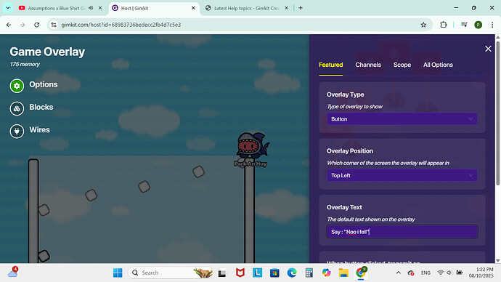Screen dimensions: 501x282
Task: Click the Blocks label in sidebar
Action: pyautogui.click(x=41, y=107)
